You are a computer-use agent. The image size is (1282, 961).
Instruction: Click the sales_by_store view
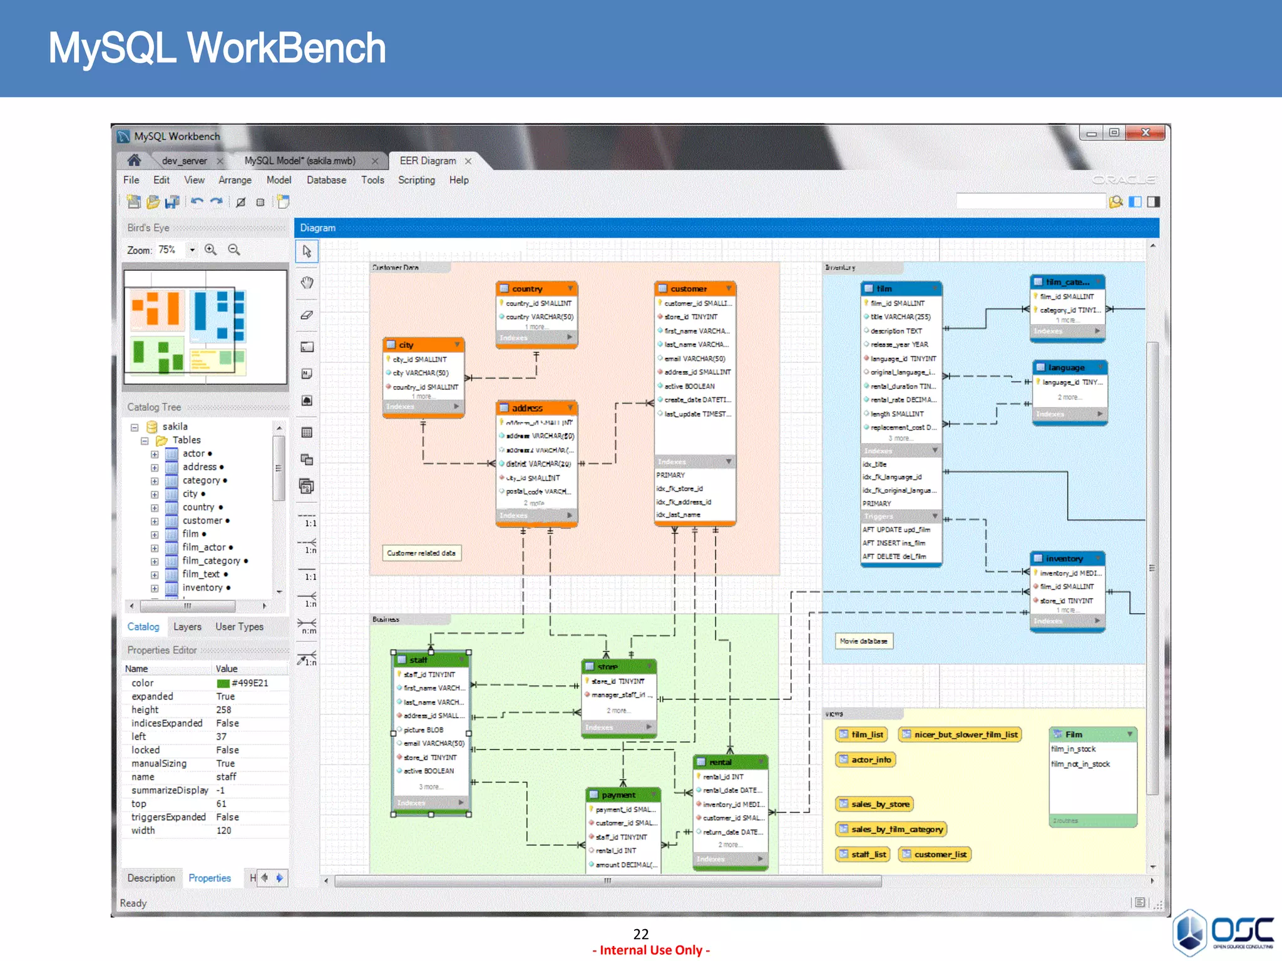click(875, 804)
